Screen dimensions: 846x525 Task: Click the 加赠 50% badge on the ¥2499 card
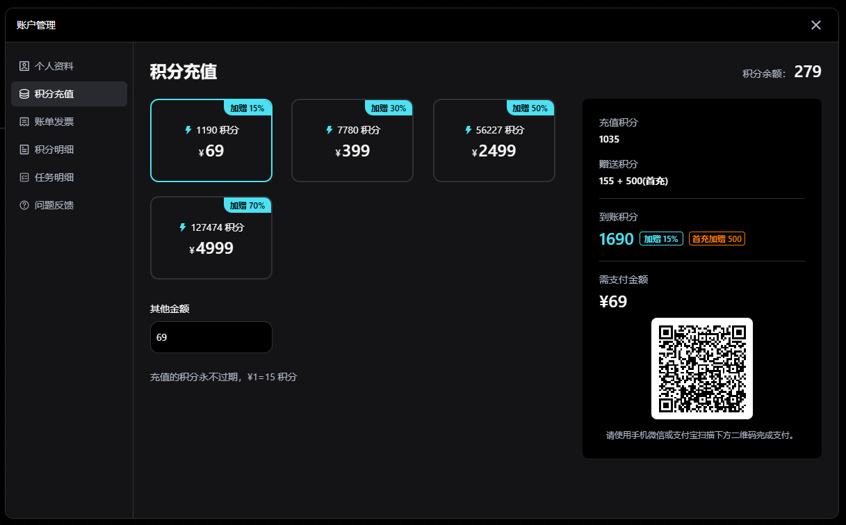530,108
